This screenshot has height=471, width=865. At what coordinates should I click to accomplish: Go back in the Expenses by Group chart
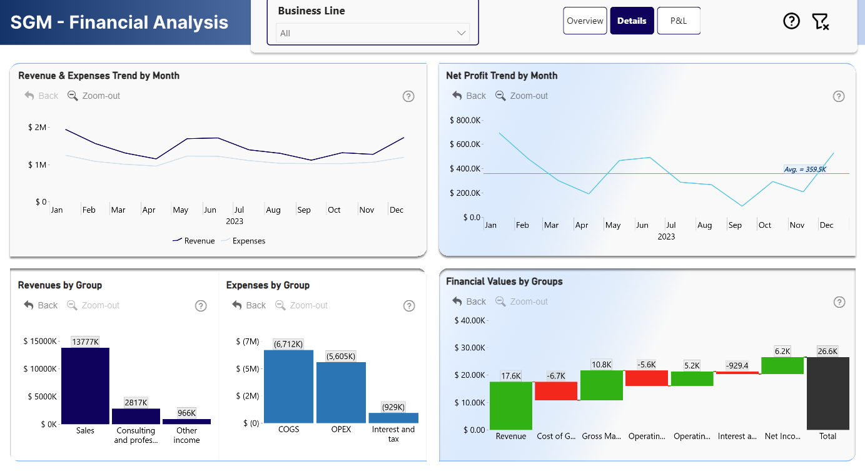(249, 305)
